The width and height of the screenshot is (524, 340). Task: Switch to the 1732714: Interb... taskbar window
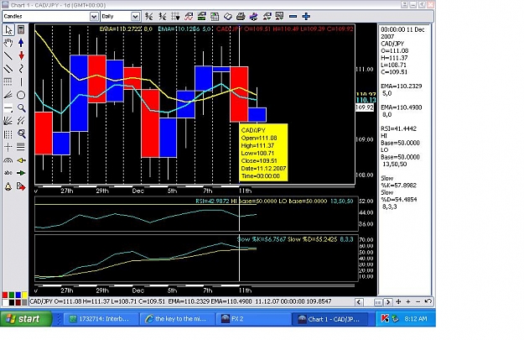pyautogui.click(x=101, y=319)
